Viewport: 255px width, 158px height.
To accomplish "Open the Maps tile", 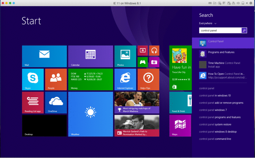I will [180, 126].
